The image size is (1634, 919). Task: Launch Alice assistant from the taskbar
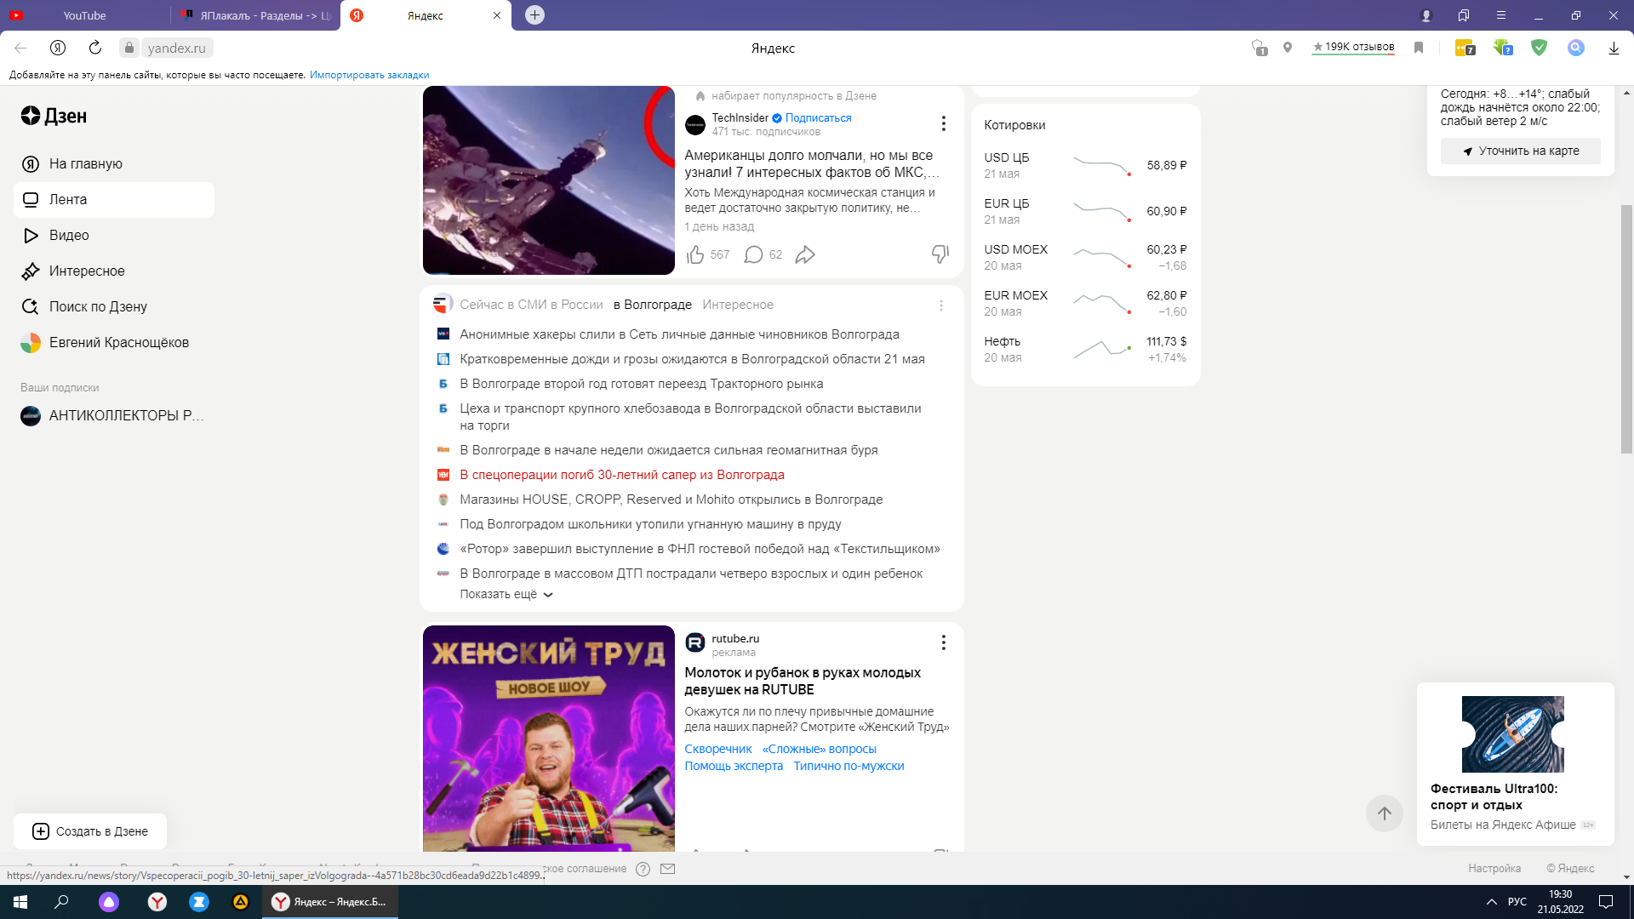click(x=109, y=902)
